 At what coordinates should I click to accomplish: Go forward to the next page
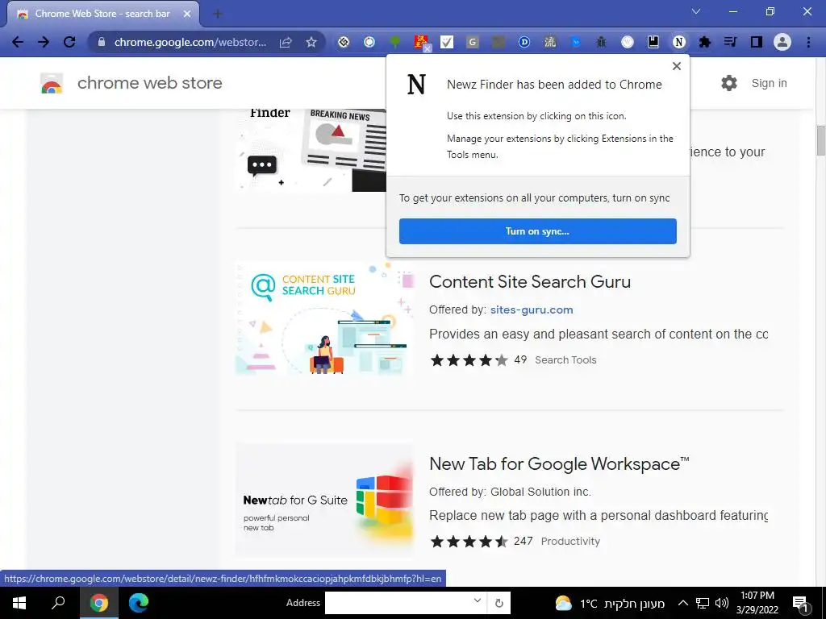(44, 42)
